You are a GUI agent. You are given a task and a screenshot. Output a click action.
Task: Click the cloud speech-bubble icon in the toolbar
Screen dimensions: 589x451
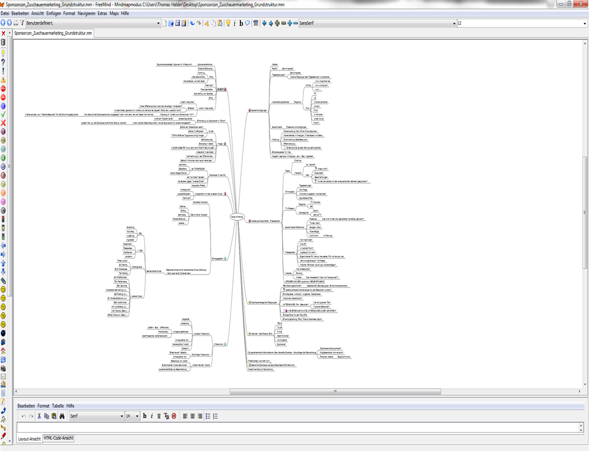(248, 23)
